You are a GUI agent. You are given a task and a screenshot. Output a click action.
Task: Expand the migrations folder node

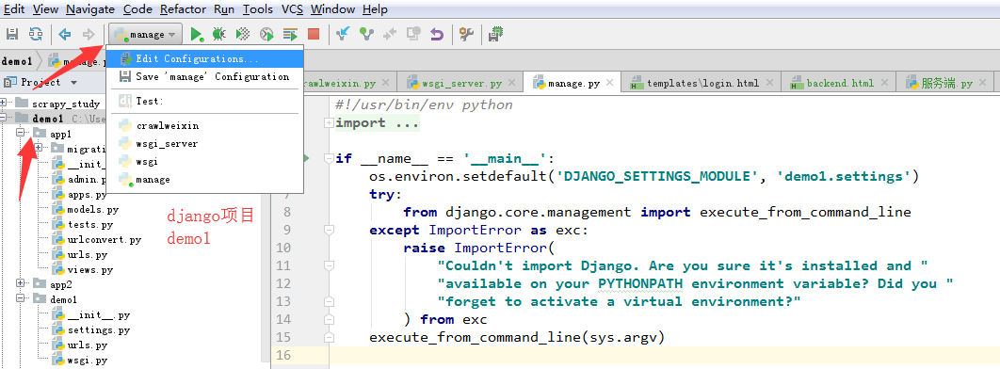coord(39,149)
